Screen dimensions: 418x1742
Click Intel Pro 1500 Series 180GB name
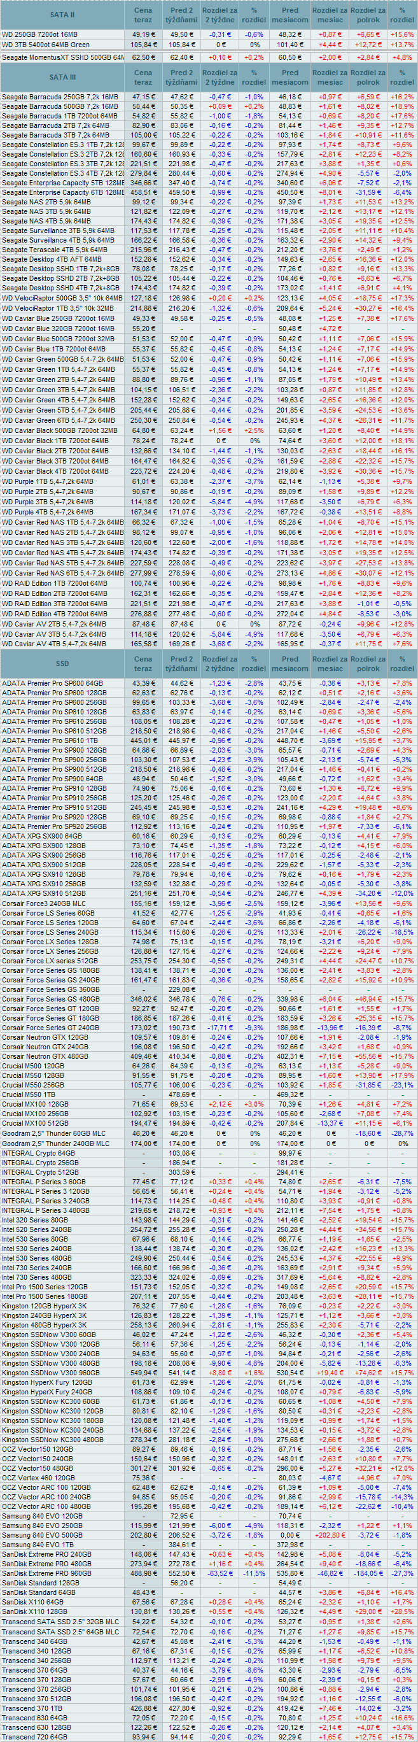coord(45,1295)
